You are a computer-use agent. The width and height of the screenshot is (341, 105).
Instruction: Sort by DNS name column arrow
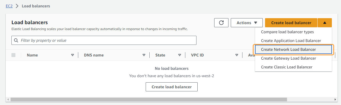point(144,55)
